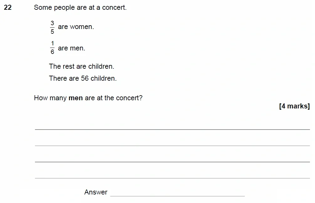Select the sentence 'Some people are at a concert.'

[80, 8]
